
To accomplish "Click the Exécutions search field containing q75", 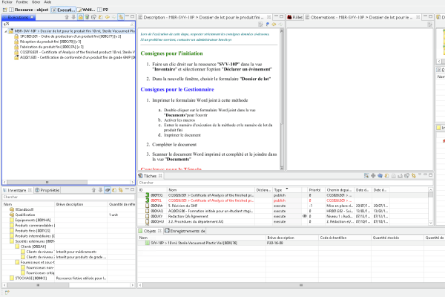I will 68,25.
